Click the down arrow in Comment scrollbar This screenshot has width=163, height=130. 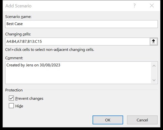pos(154,80)
